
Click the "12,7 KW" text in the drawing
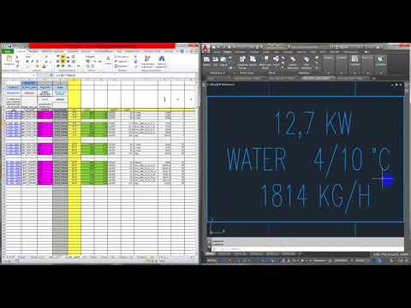pyautogui.click(x=313, y=125)
